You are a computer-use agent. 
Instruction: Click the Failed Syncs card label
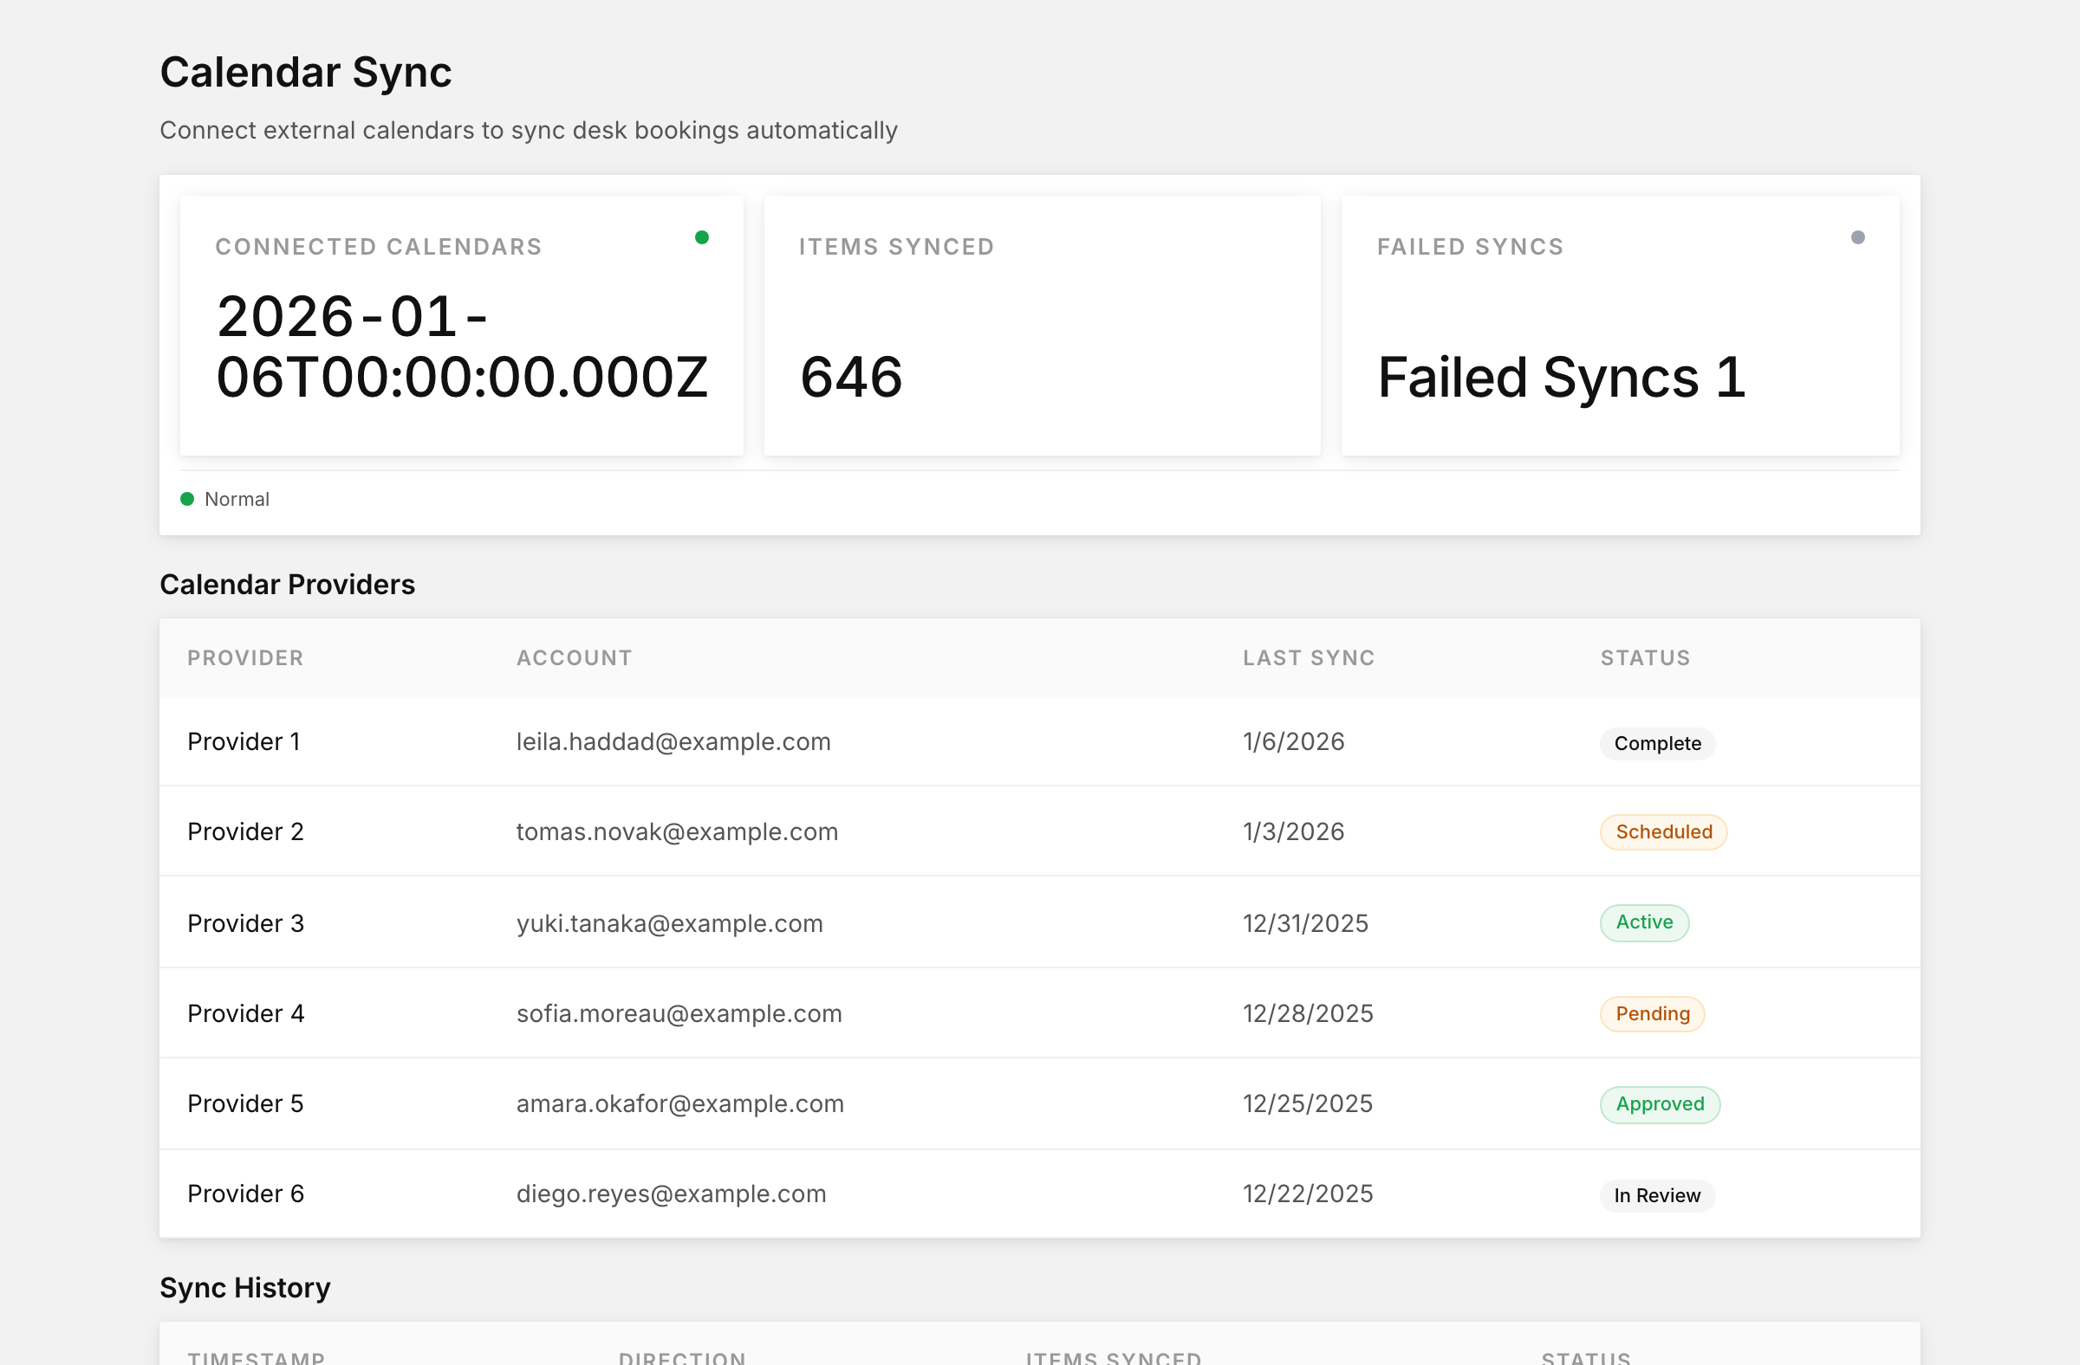[x=1470, y=247]
